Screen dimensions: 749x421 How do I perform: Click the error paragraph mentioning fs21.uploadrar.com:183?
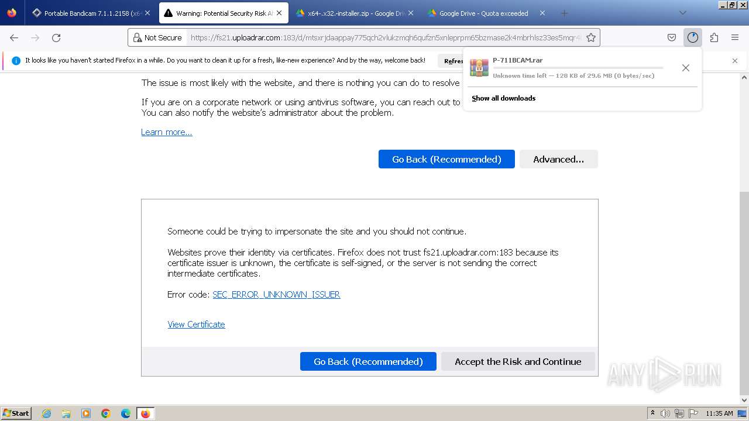point(363,263)
